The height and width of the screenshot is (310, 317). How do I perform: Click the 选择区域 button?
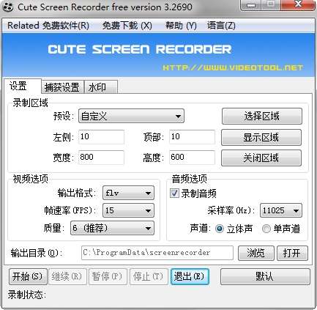point(262,116)
